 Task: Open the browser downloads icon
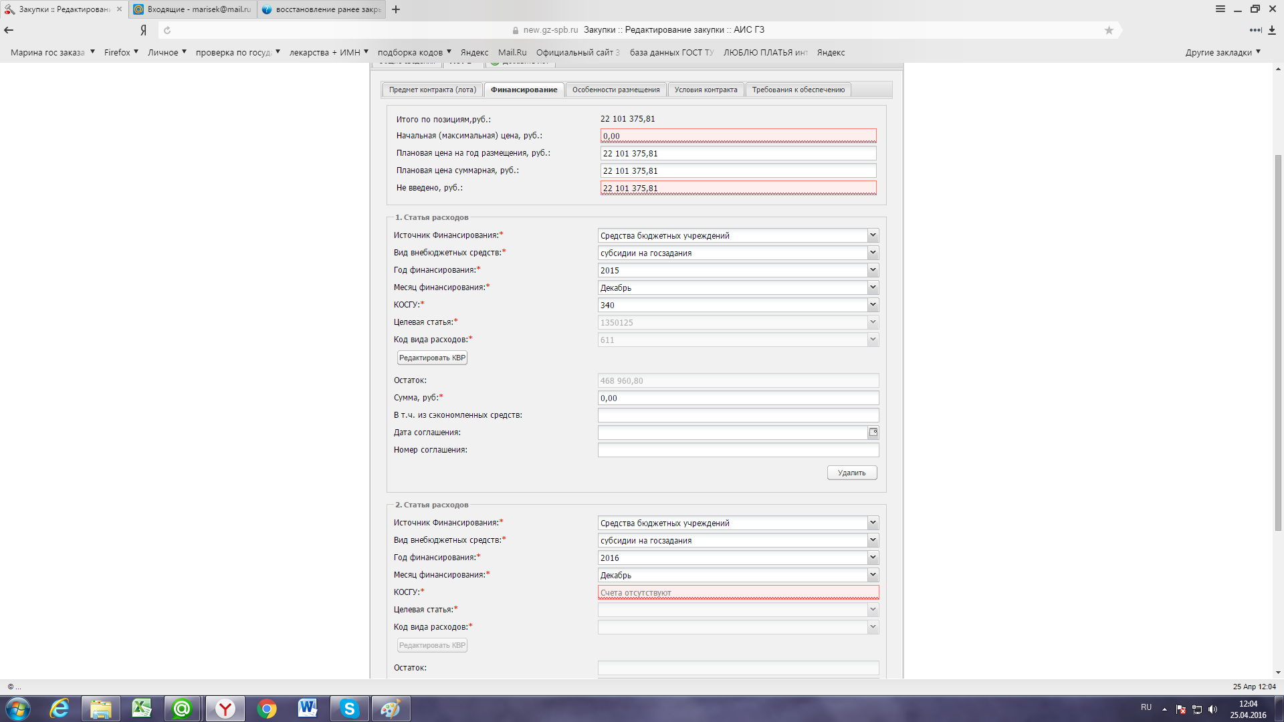tap(1272, 30)
